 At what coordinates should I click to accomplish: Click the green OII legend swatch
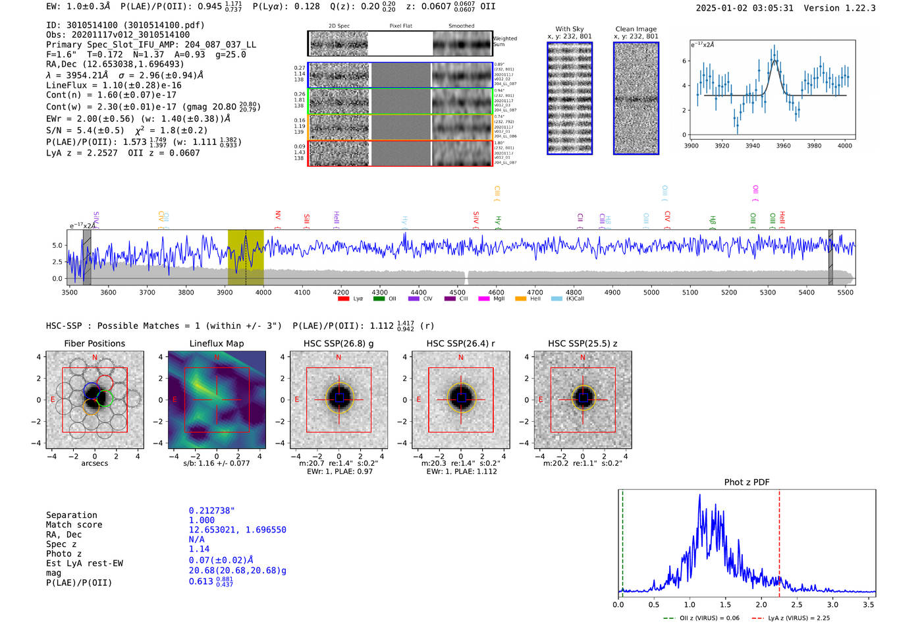(x=379, y=299)
